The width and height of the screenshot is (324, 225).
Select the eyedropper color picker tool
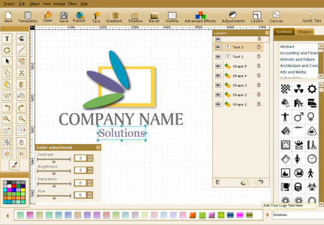14,165
